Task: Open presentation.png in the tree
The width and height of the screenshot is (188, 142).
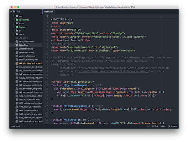Action: (26, 52)
